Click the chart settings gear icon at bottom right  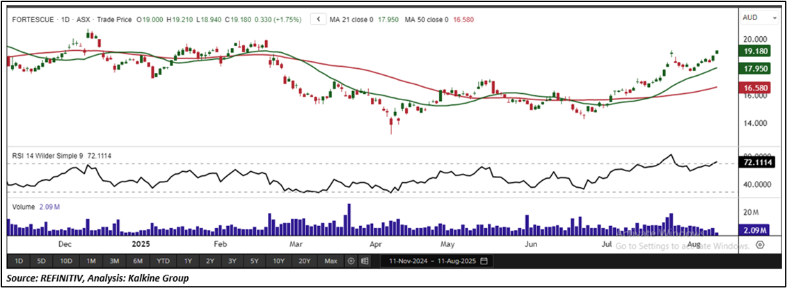tap(760, 245)
